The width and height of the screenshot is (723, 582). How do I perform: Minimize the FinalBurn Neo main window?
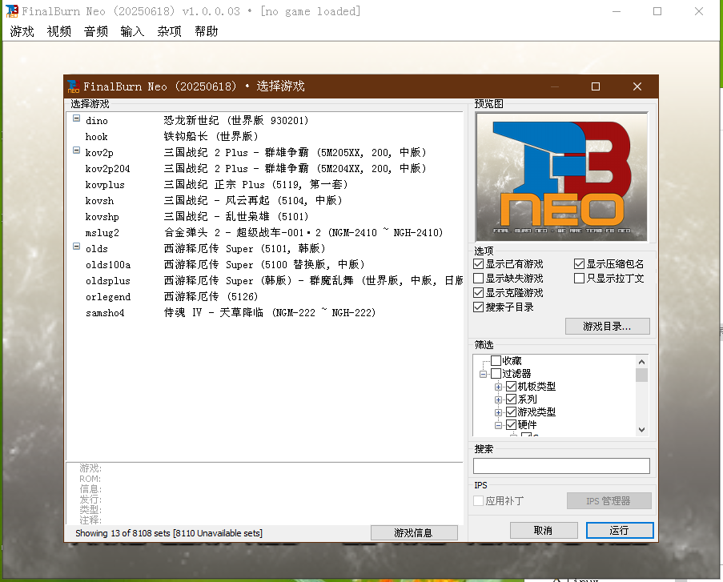pyautogui.click(x=617, y=11)
